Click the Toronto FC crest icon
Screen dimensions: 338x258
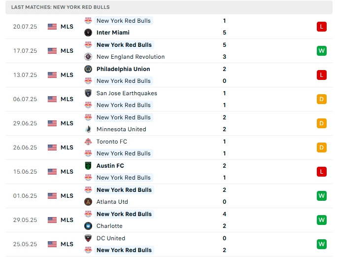(88, 142)
